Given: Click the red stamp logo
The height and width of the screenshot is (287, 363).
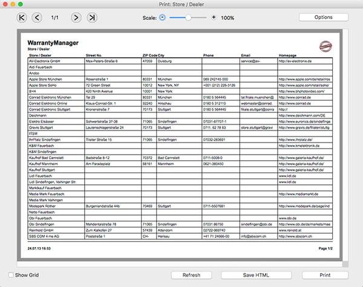Looking at the screenshot, I should coord(325,47).
